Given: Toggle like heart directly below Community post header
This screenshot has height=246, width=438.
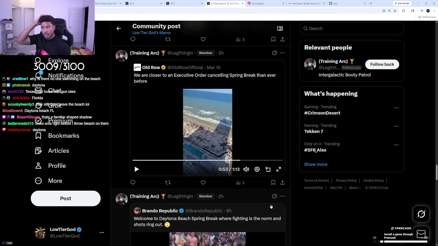Looking at the screenshot, I should click(x=203, y=39).
